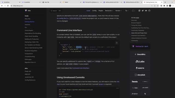
Task: Open the Prefect sponsor card
Action: (135, 94)
